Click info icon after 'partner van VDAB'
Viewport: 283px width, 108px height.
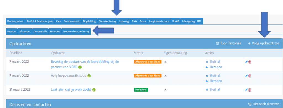[x=80, y=67]
